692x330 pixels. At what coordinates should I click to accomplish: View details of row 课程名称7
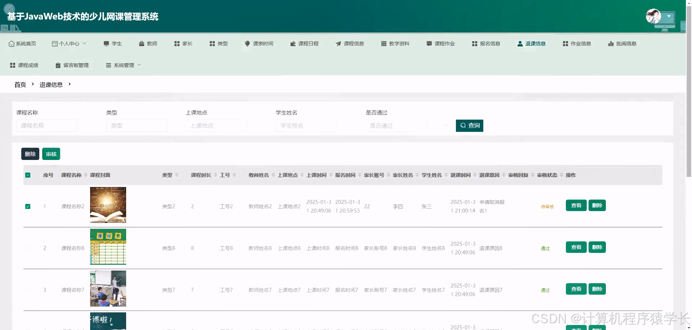click(576, 289)
